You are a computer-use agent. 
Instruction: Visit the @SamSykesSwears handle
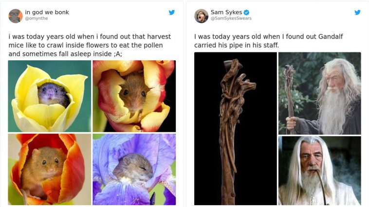[231, 18]
